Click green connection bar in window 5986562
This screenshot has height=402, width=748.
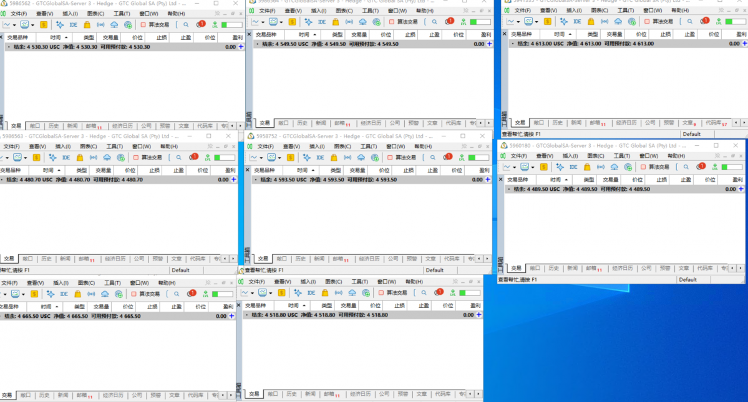[x=231, y=25]
